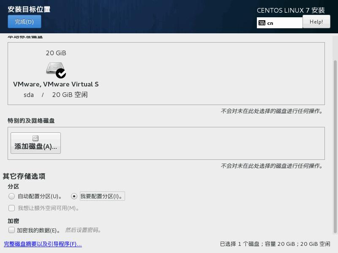This screenshot has width=338, height=253.
Task: Click the 自动配置分区(U) label text
Action: (40, 196)
